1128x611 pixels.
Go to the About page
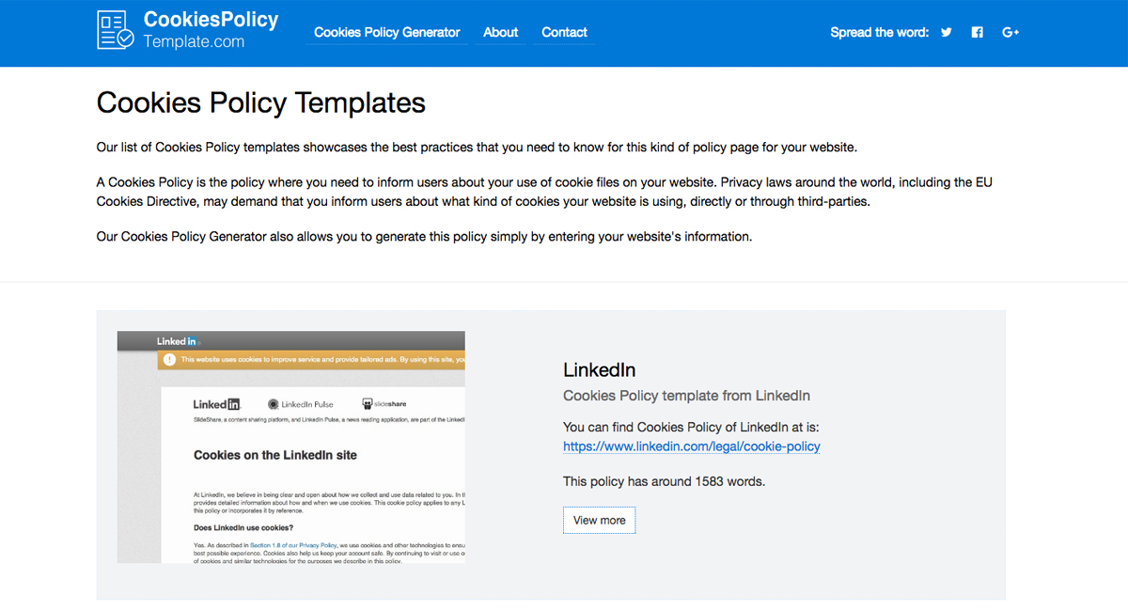(x=501, y=32)
